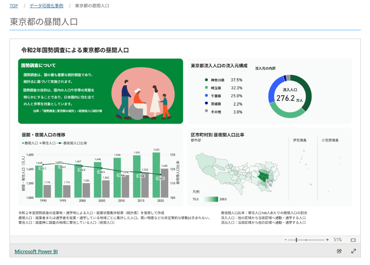Screen dimensions: 370x265
Task: Click the zoom in plus button
Action: [327, 240]
